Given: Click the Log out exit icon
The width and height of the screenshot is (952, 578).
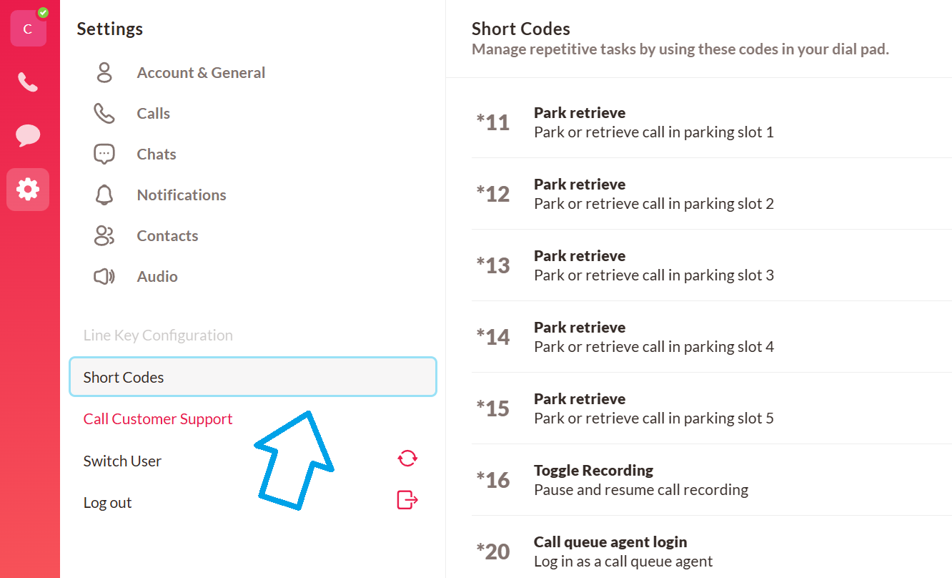Looking at the screenshot, I should point(407,499).
